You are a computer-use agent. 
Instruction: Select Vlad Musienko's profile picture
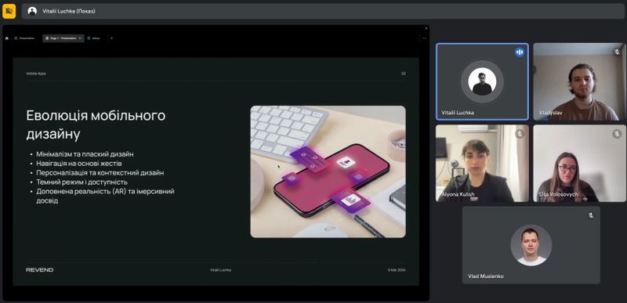pyautogui.click(x=531, y=245)
